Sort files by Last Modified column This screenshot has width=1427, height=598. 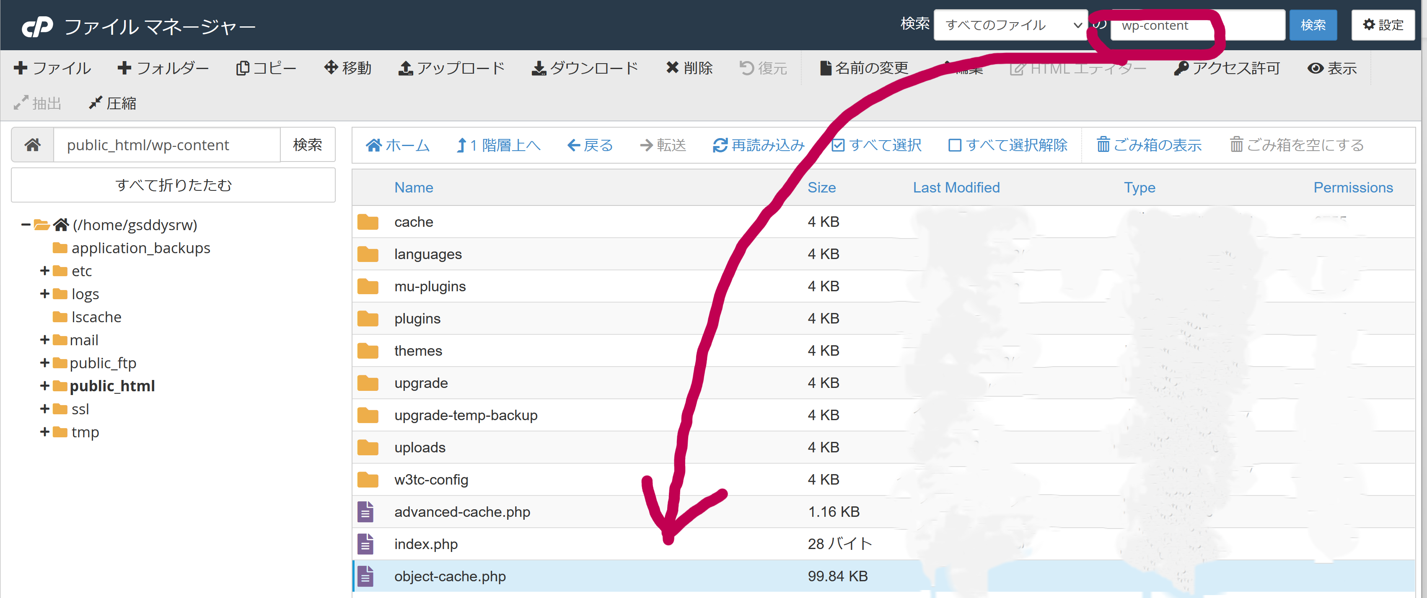[956, 187]
